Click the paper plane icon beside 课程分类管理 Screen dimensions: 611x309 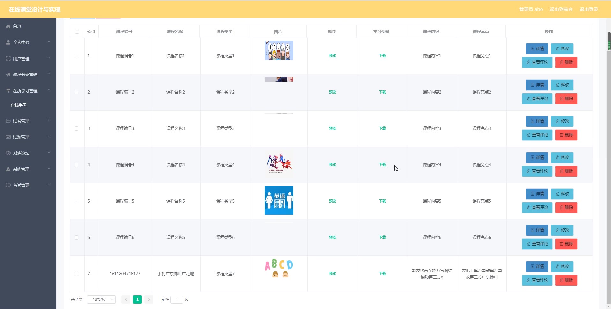coord(8,75)
